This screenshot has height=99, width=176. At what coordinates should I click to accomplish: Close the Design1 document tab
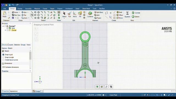click(42, 91)
